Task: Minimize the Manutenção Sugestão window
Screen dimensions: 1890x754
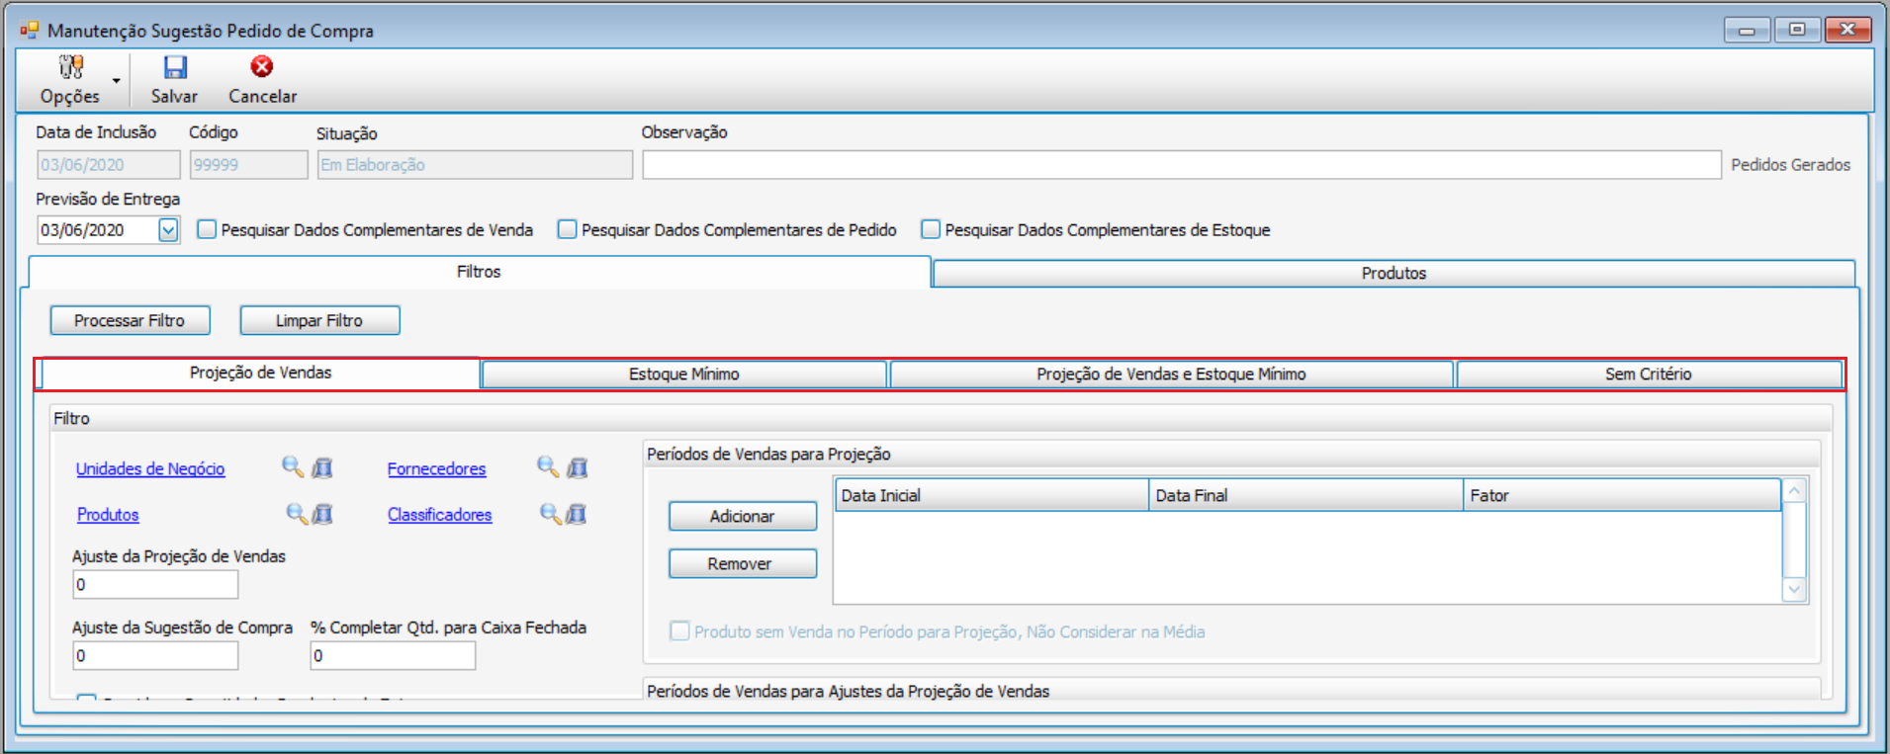Action: click(1747, 30)
